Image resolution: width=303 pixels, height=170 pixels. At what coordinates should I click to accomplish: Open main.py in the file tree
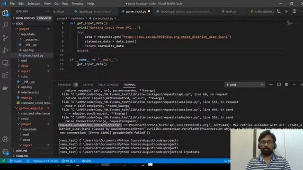pos(27,98)
